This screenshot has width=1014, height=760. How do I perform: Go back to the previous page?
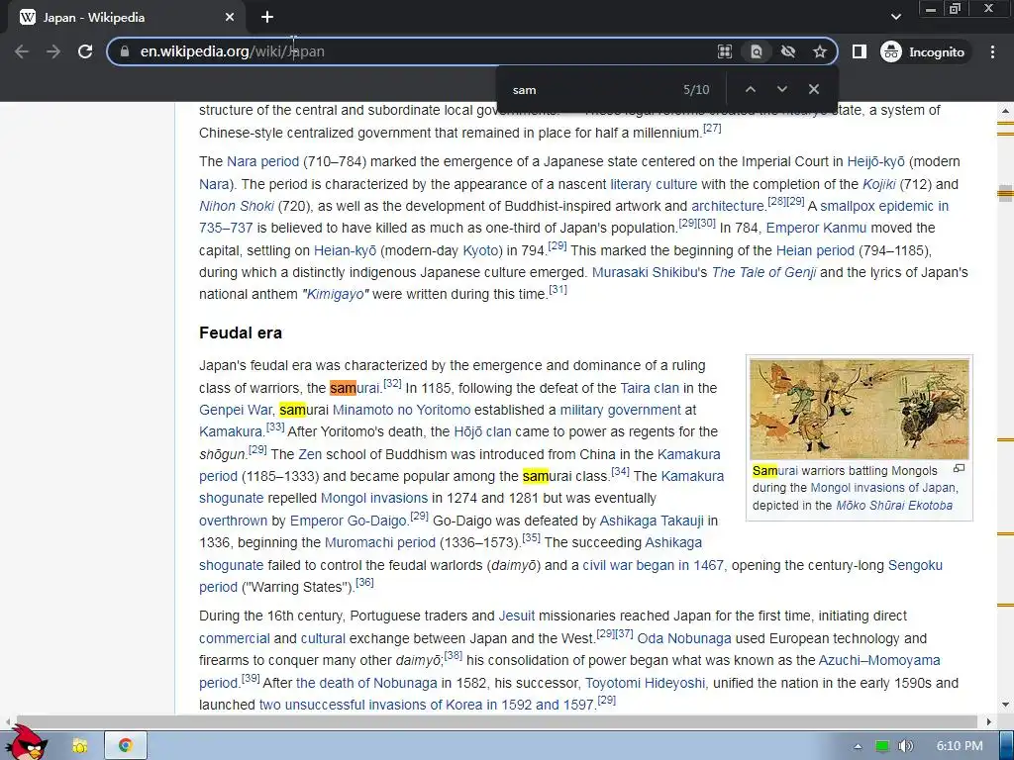coord(22,51)
